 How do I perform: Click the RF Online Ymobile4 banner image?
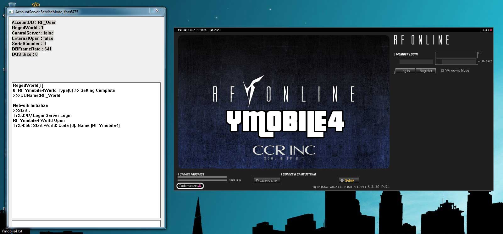coord(284,102)
